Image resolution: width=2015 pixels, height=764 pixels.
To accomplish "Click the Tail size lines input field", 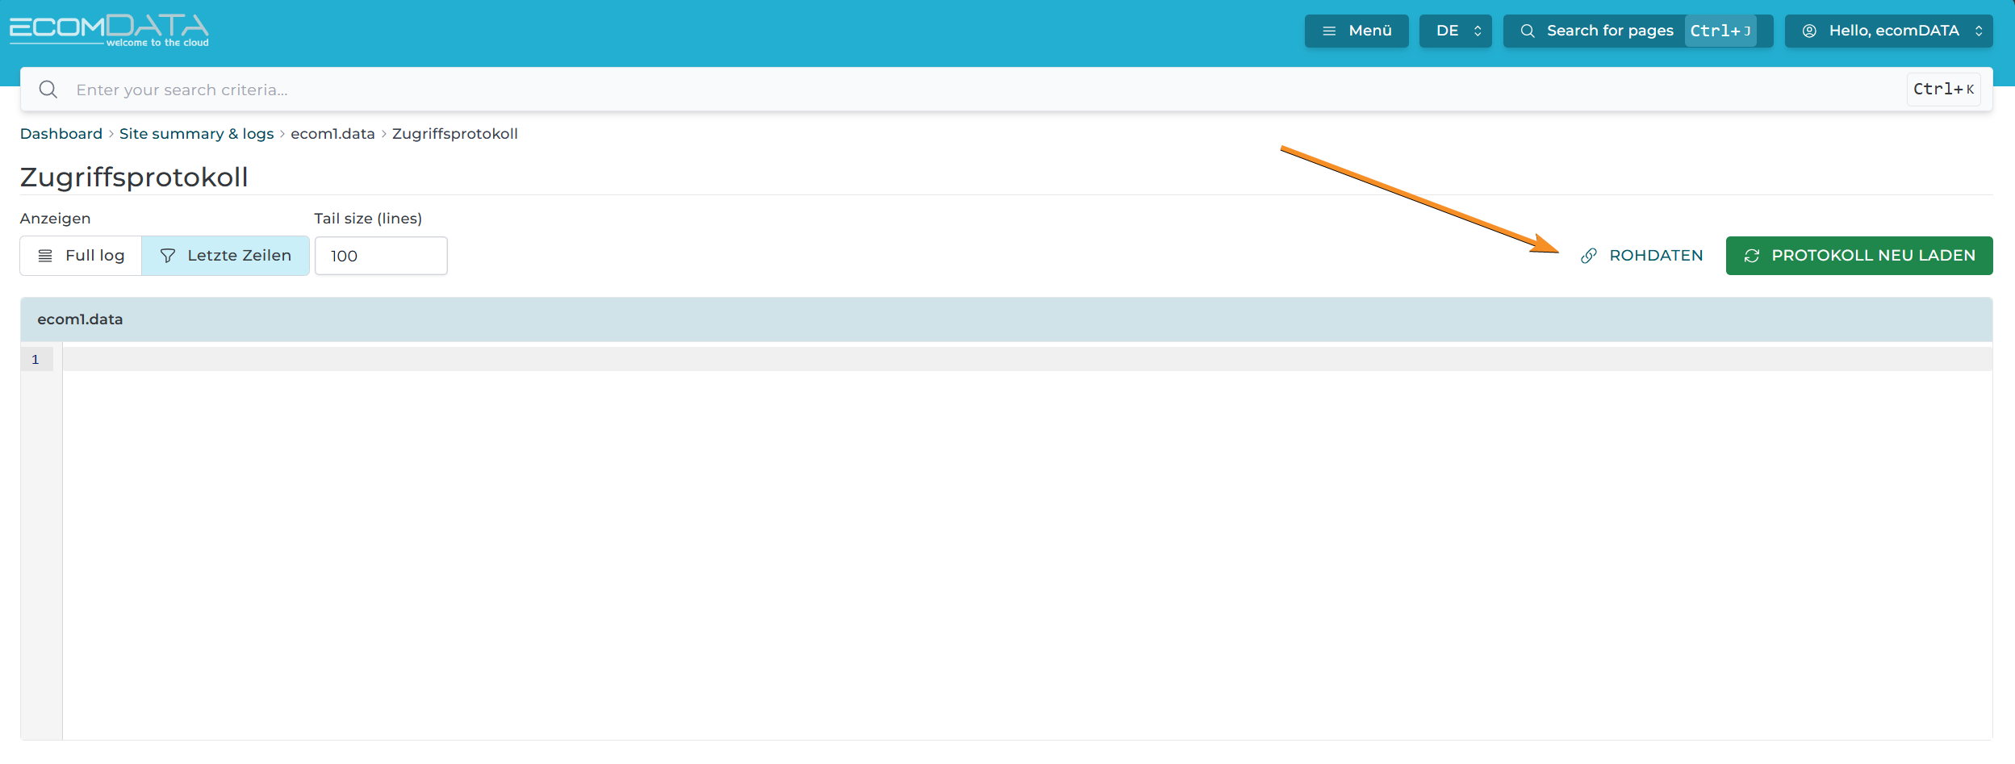I will [381, 256].
